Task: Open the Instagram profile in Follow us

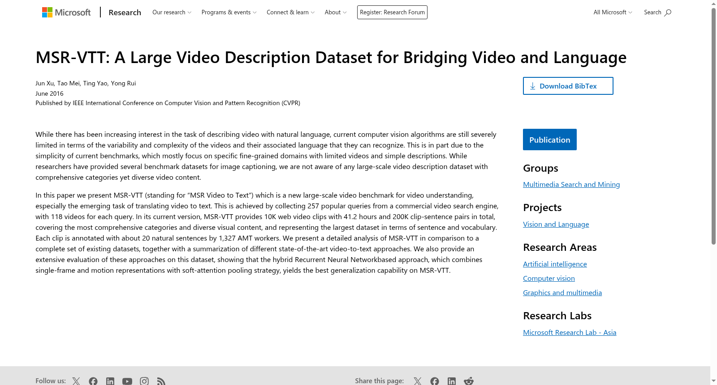Action: pyautogui.click(x=144, y=381)
